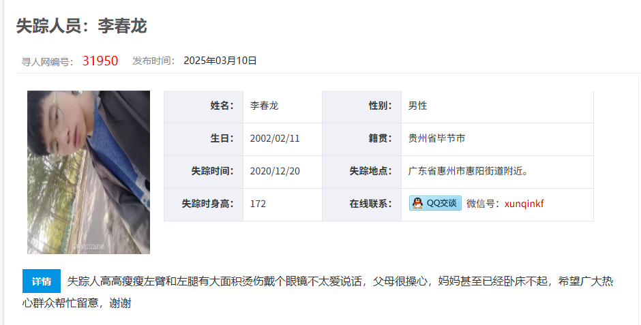641x325 pixels.
Task: Open the missing person's photo thumbnail
Action: [x=89, y=172]
